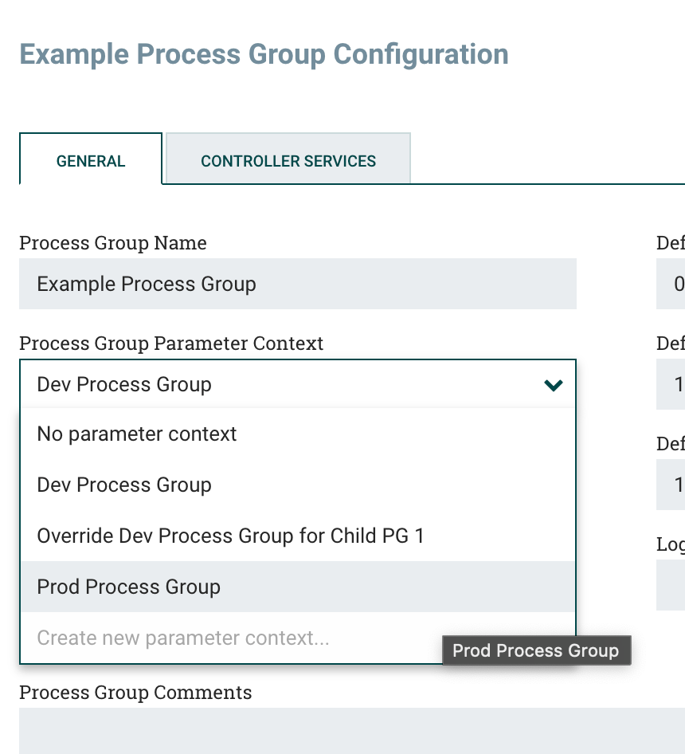Click the Example Process Group Configuration heading
This screenshot has width=685, height=754.
[x=264, y=55]
